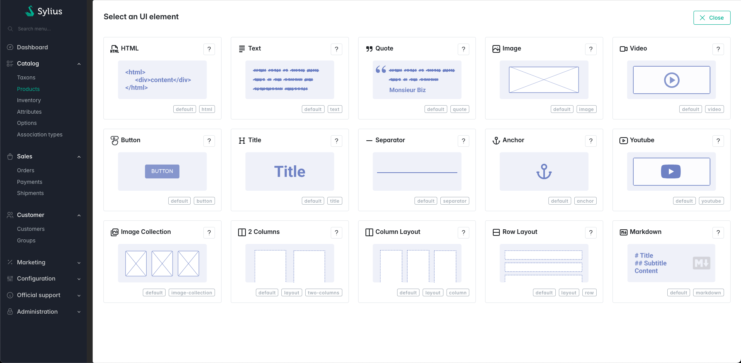Collapse the Catalog menu section
Viewport: 741px width, 363px height.
tap(79, 64)
